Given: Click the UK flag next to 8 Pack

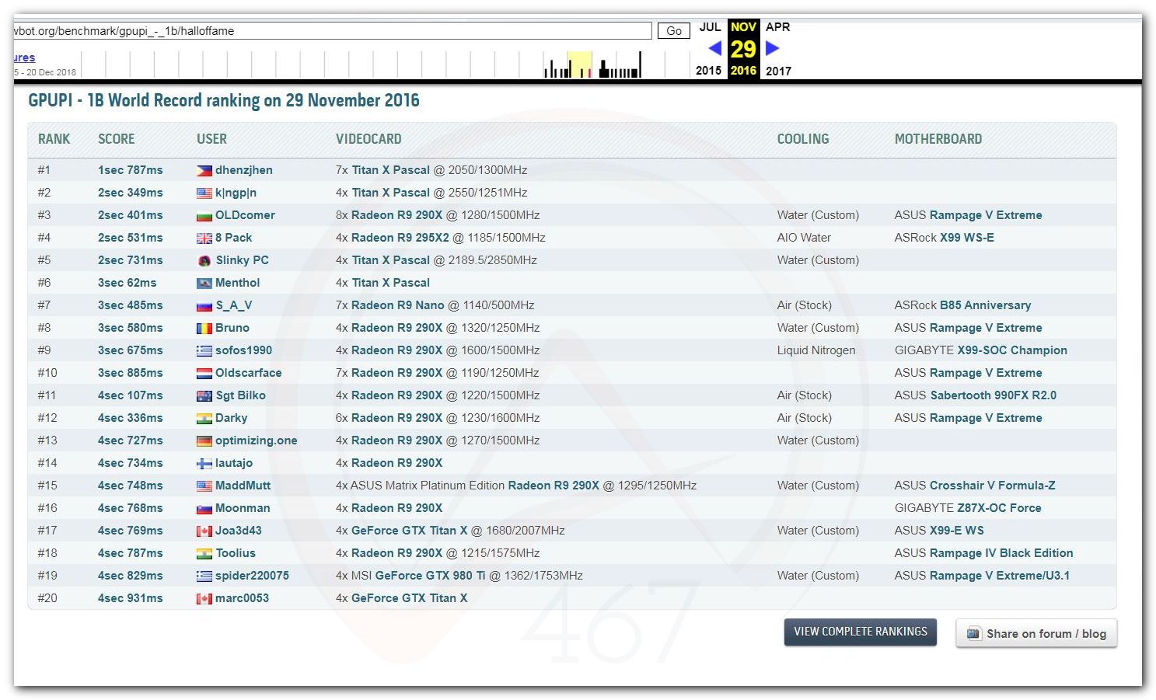Looking at the screenshot, I should coord(204,238).
